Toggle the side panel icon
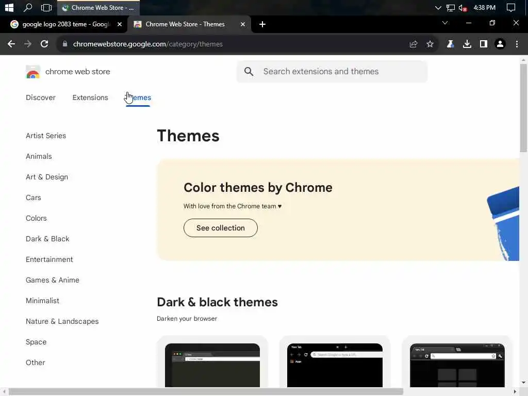Viewport: 528px width, 396px height. [x=484, y=44]
